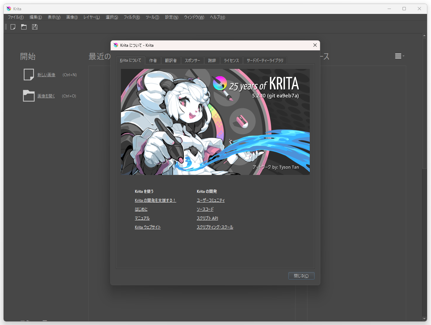Click the Krita logo in the About dialog title bar

click(x=115, y=45)
